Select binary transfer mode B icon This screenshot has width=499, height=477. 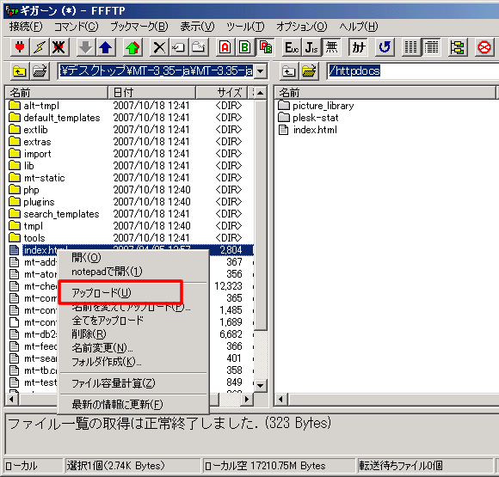point(244,47)
